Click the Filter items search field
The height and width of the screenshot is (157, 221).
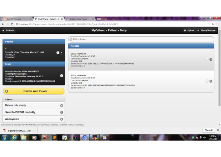(x=141, y=39)
